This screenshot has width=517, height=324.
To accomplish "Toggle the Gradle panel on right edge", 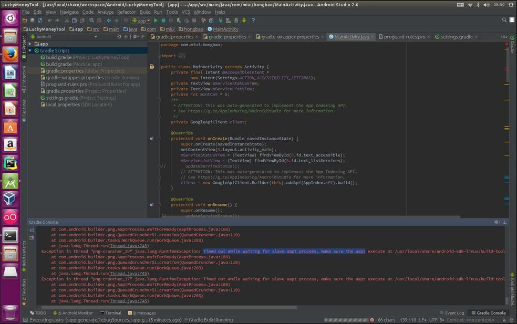I will coord(512,45).
